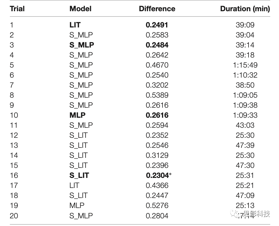This screenshot has height=226, width=279.
Task: Click the 0.4670 difference cell
Action: 157,65
